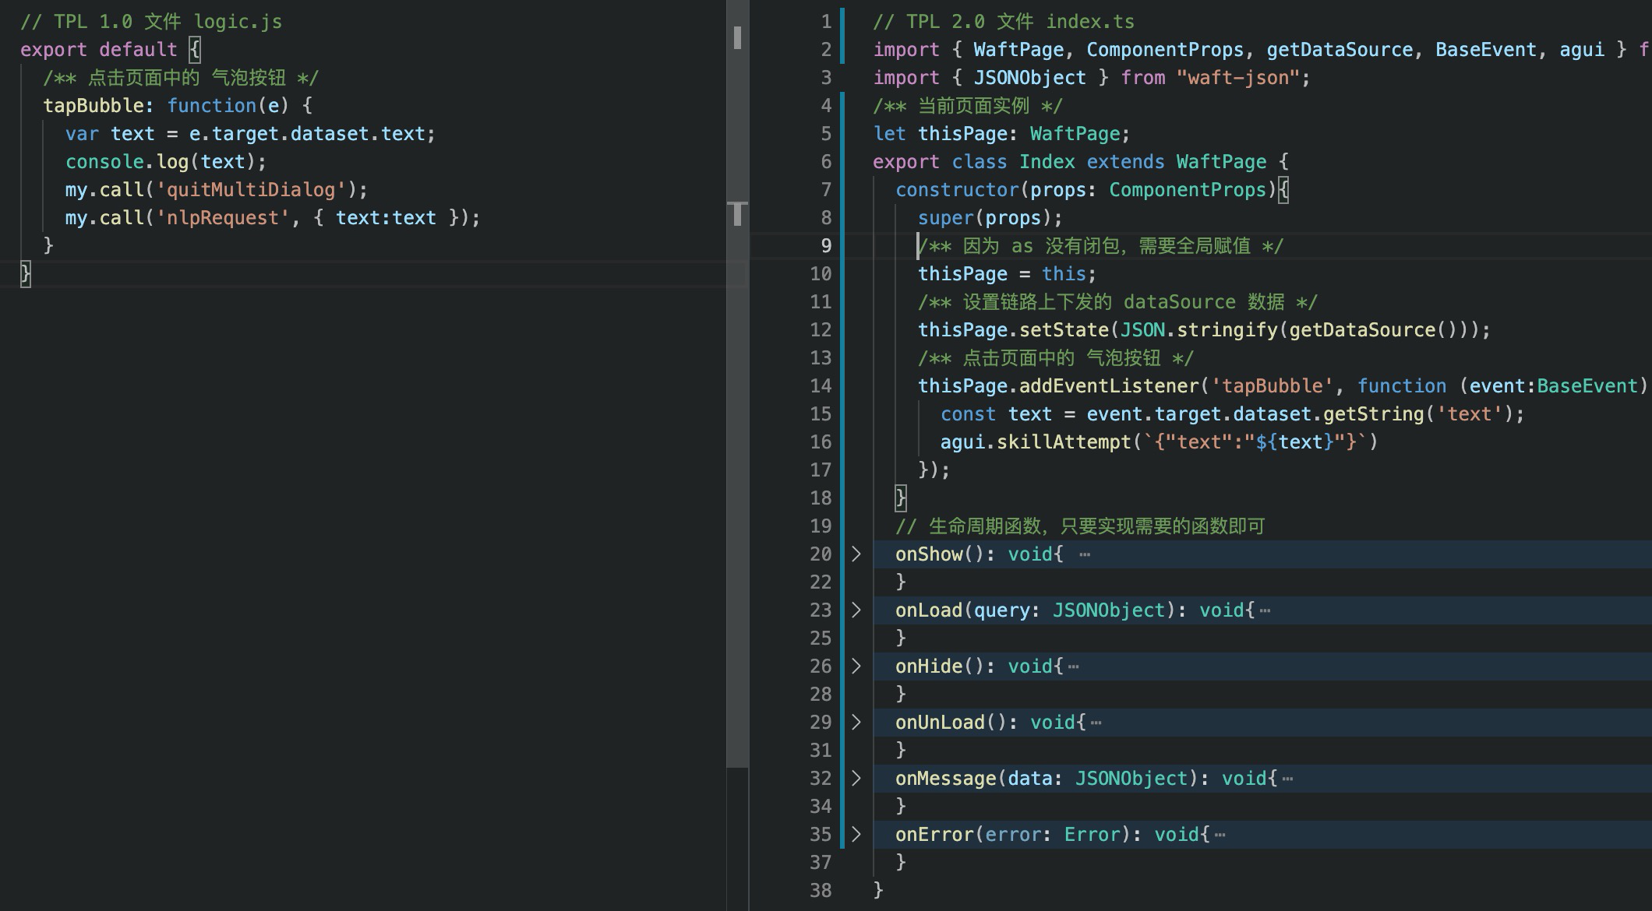Expand the collapsed onUnLoad method

click(856, 722)
